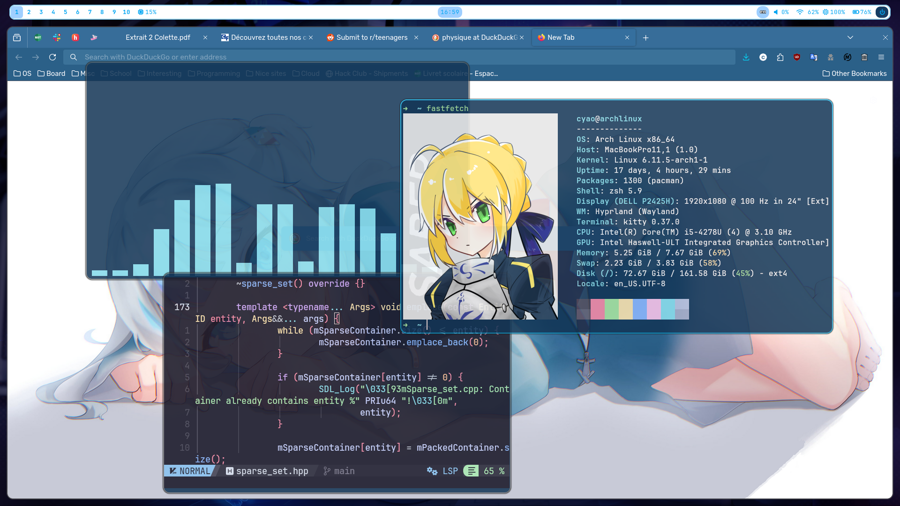Screen dimensions: 900x506
Task: Go forward one page in Firefox
Action: click(36, 57)
